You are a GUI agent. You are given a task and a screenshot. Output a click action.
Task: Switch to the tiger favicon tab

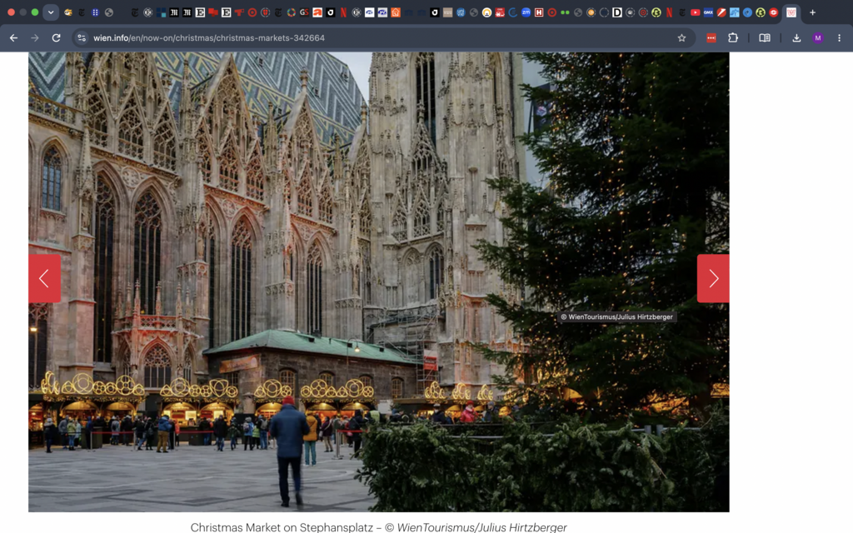68,12
